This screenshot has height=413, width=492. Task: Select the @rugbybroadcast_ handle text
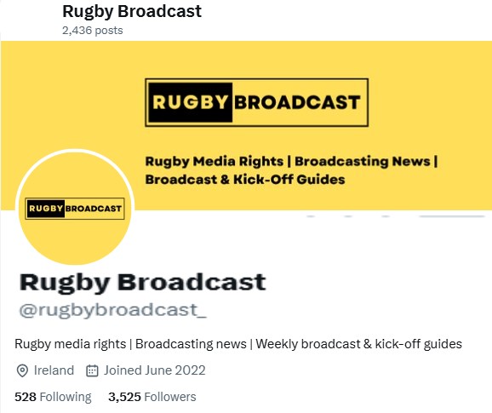(x=113, y=310)
